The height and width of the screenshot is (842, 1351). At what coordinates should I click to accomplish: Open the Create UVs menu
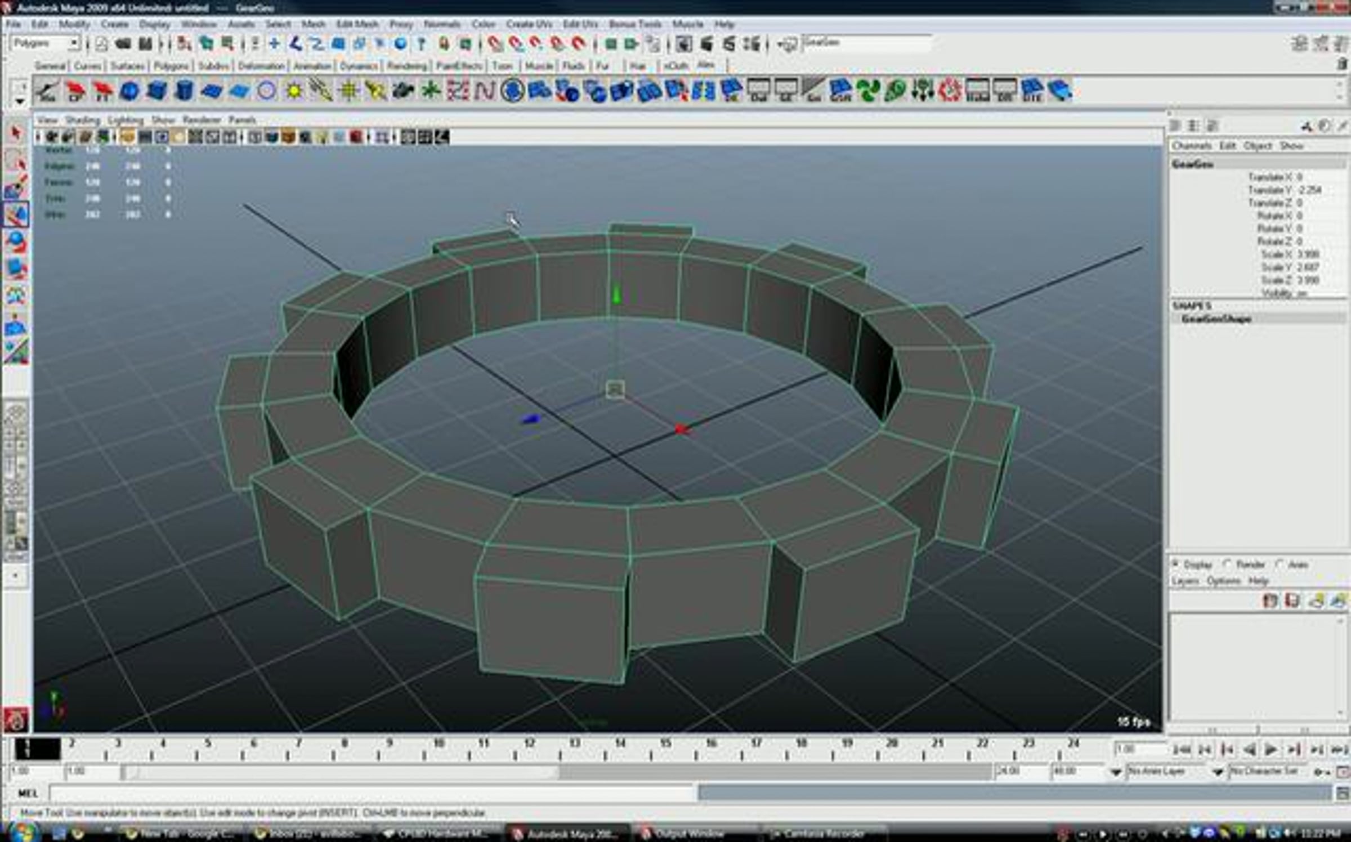(x=529, y=24)
